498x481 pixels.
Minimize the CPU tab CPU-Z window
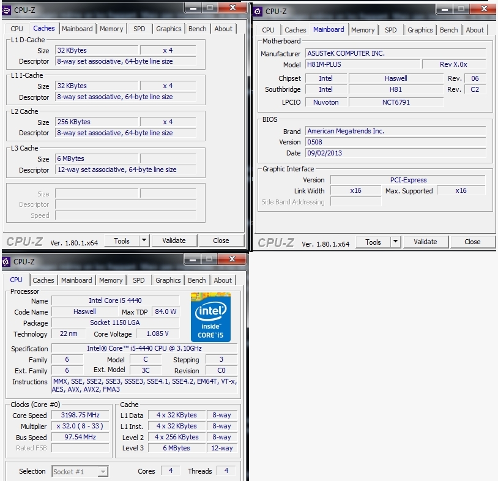[193, 259]
